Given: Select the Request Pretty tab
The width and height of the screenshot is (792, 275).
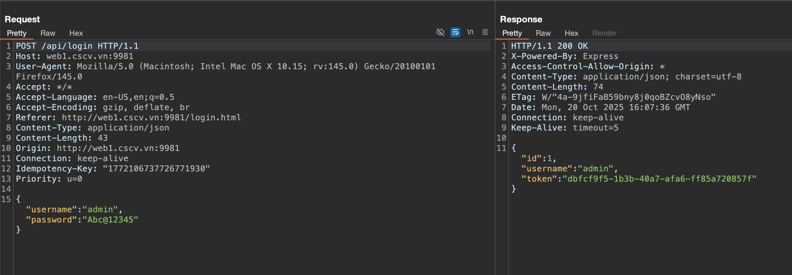Looking at the screenshot, I should click(x=17, y=33).
